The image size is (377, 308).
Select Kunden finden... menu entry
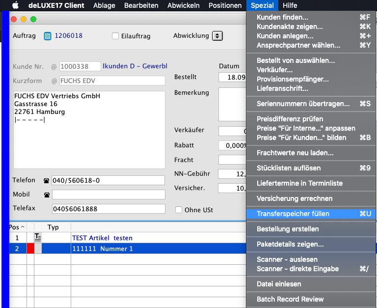(x=282, y=17)
